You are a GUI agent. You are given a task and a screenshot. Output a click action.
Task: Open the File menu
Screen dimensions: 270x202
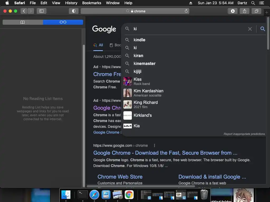tap(33, 3)
